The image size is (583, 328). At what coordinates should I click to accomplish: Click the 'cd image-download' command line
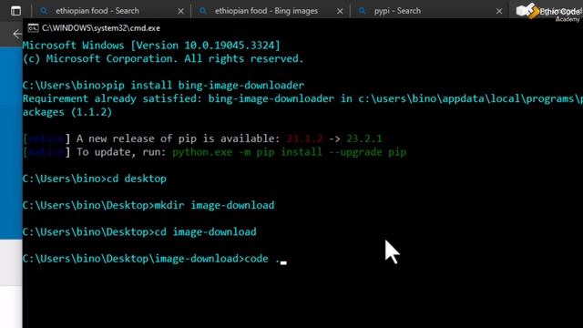coord(139,232)
